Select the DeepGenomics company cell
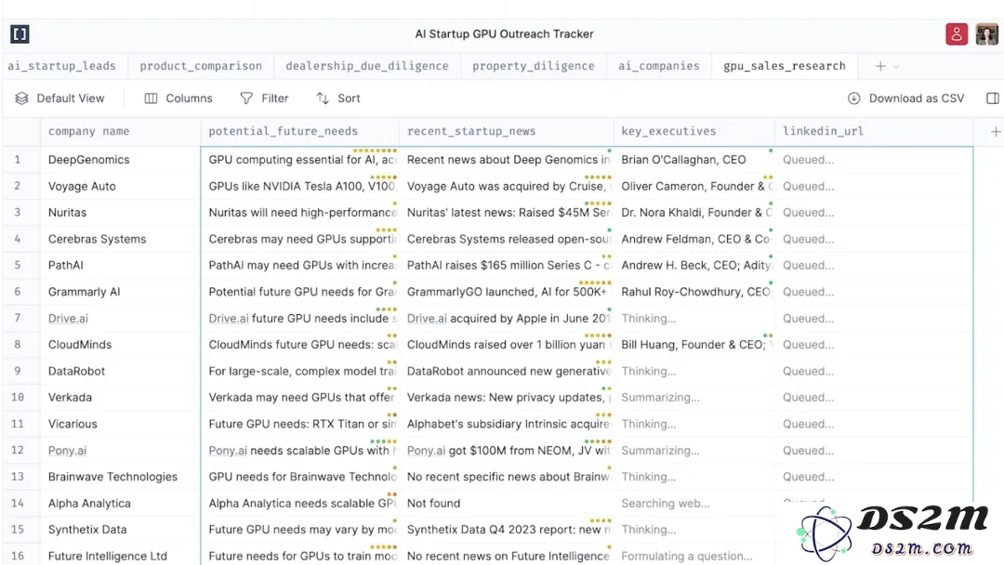This screenshot has height=565, width=1004. point(120,159)
